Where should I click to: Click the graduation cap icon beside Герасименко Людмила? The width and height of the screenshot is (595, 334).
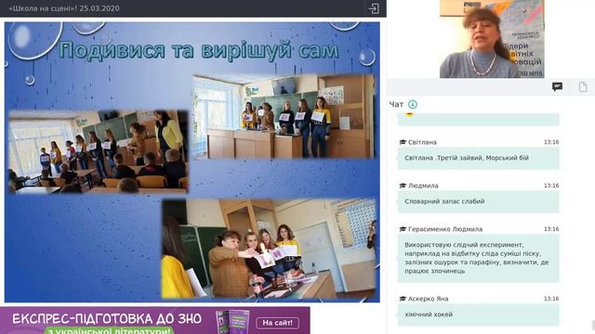(403, 229)
